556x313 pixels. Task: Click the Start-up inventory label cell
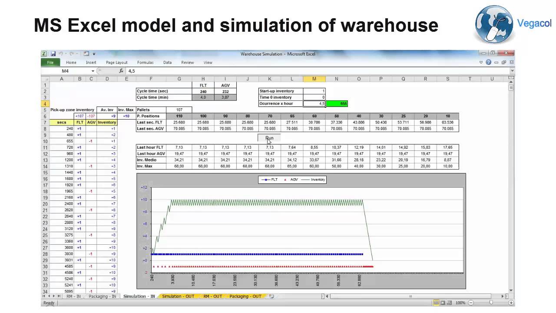(x=281, y=91)
